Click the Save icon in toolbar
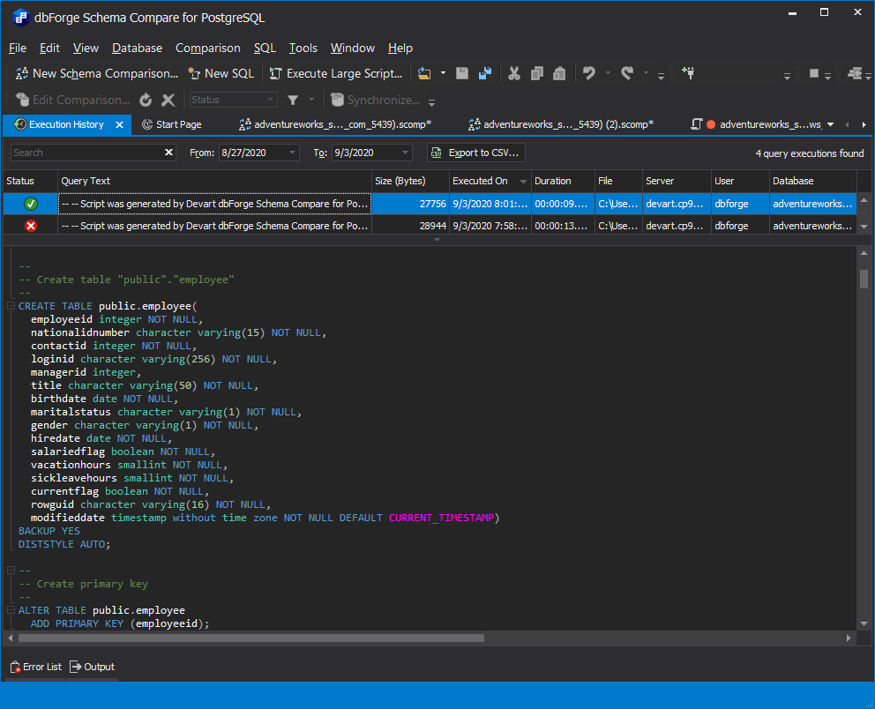 (462, 73)
